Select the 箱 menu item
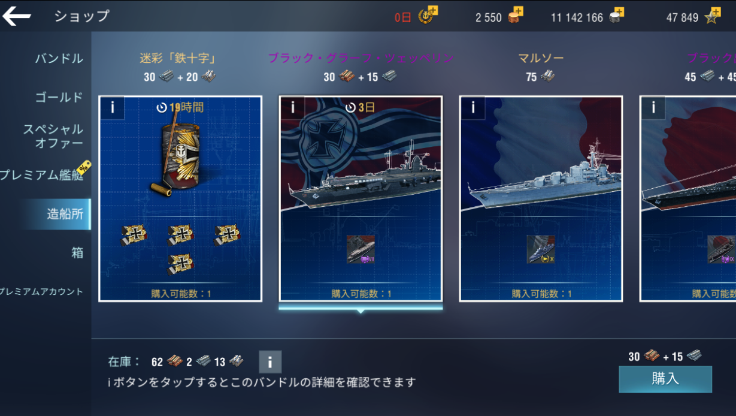 click(77, 253)
